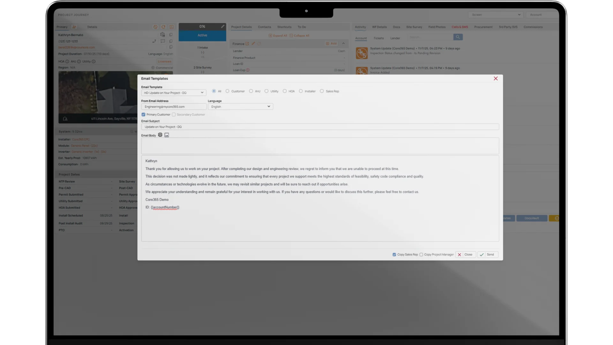Select the Utility radio button
The width and height of the screenshot is (613, 345).
[266, 91]
